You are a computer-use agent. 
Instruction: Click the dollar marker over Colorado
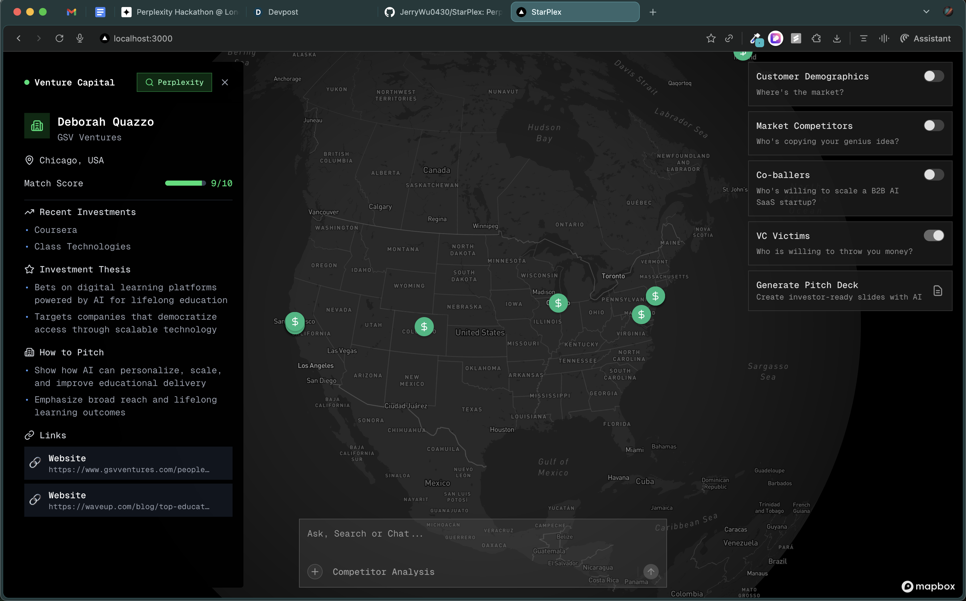pos(424,327)
